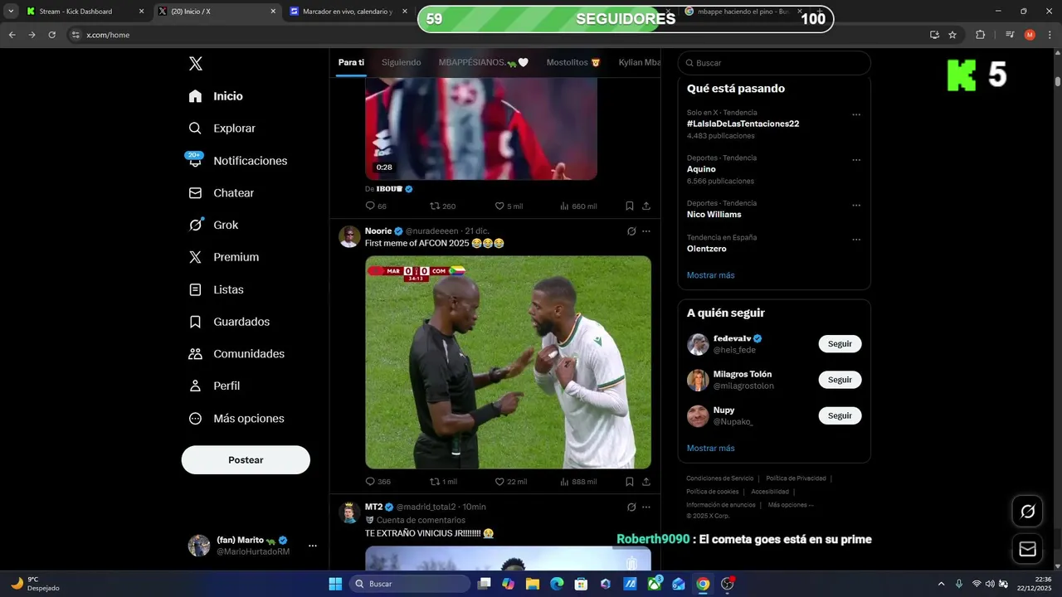Open Listas in the sidebar

pyautogui.click(x=217, y=289)
